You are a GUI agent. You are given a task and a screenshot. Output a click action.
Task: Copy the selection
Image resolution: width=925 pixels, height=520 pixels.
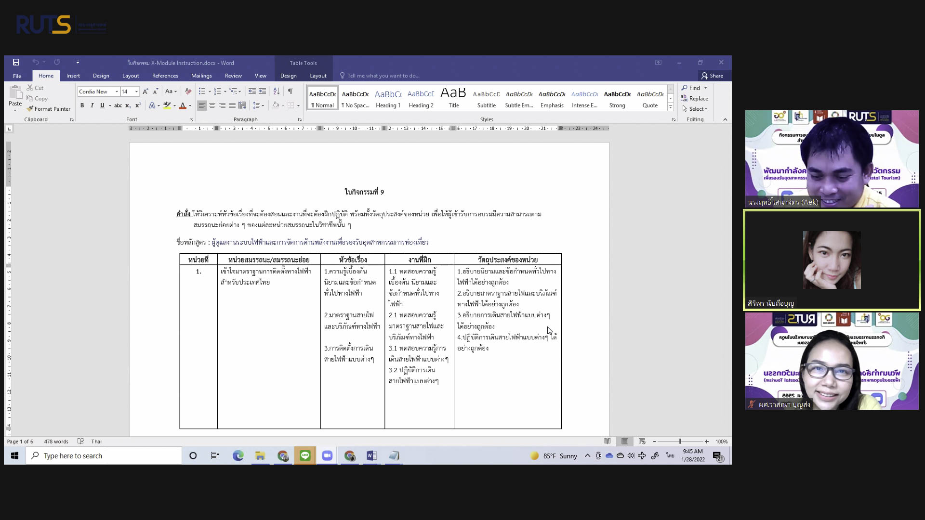pos(37,98)
